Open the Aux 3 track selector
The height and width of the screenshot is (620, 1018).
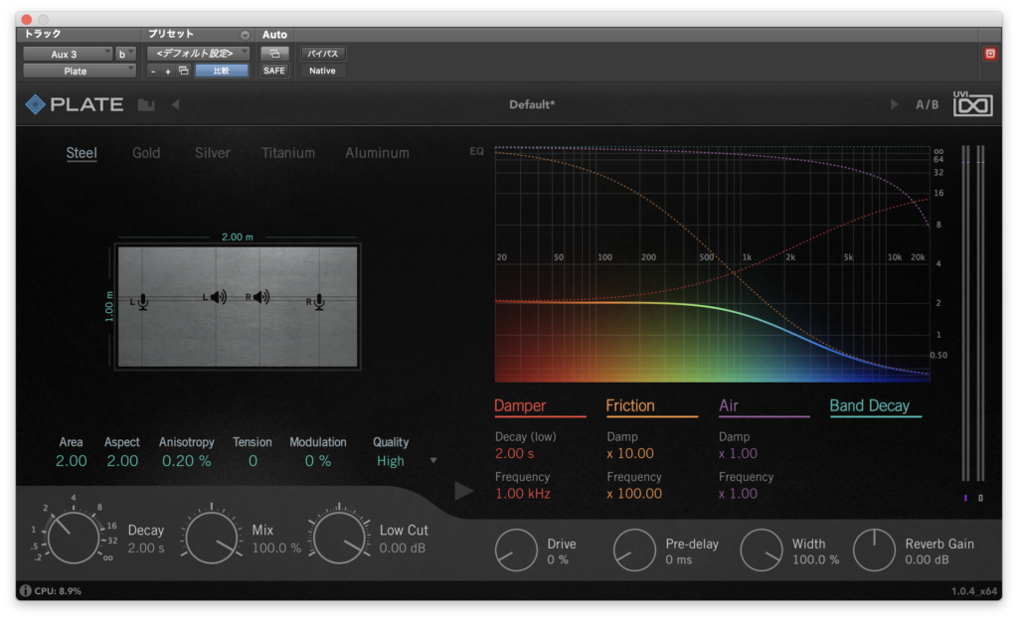pyautogui.click(x=68, y=54)
